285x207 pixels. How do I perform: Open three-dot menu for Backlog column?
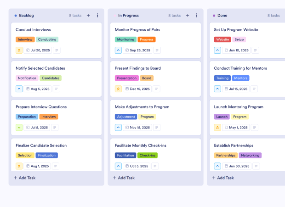tap(97, 16)
